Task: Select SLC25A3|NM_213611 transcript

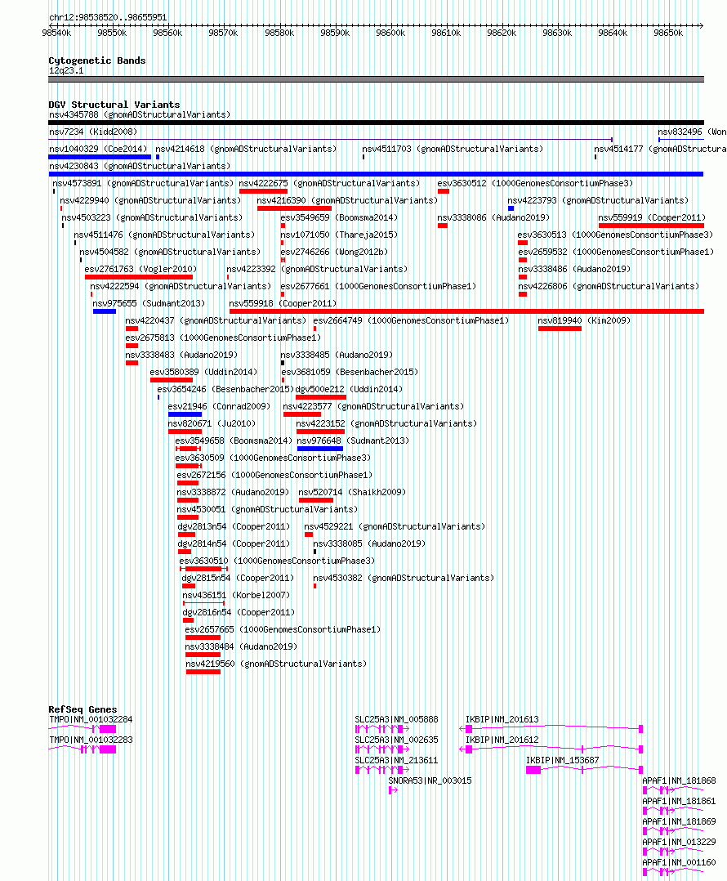Action: tap(396, 760)
